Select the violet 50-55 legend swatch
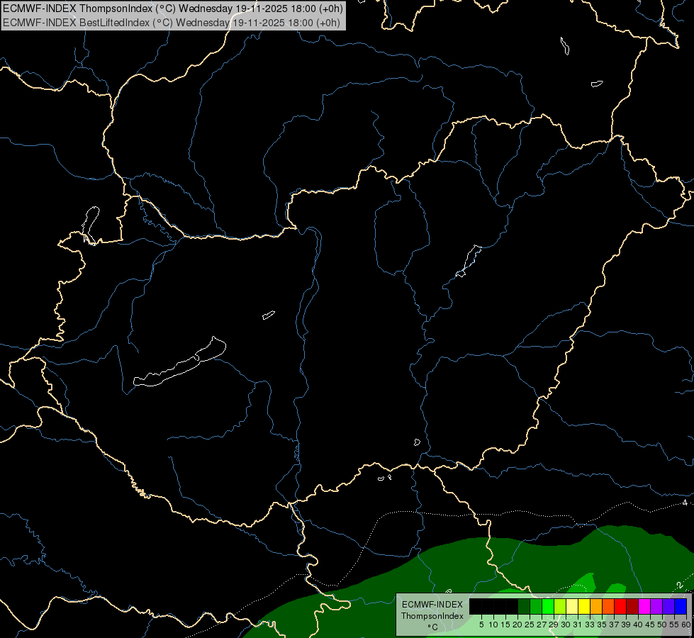Image resolution: width=694 pixels, height=638 pixels. [x=668, y=606]
